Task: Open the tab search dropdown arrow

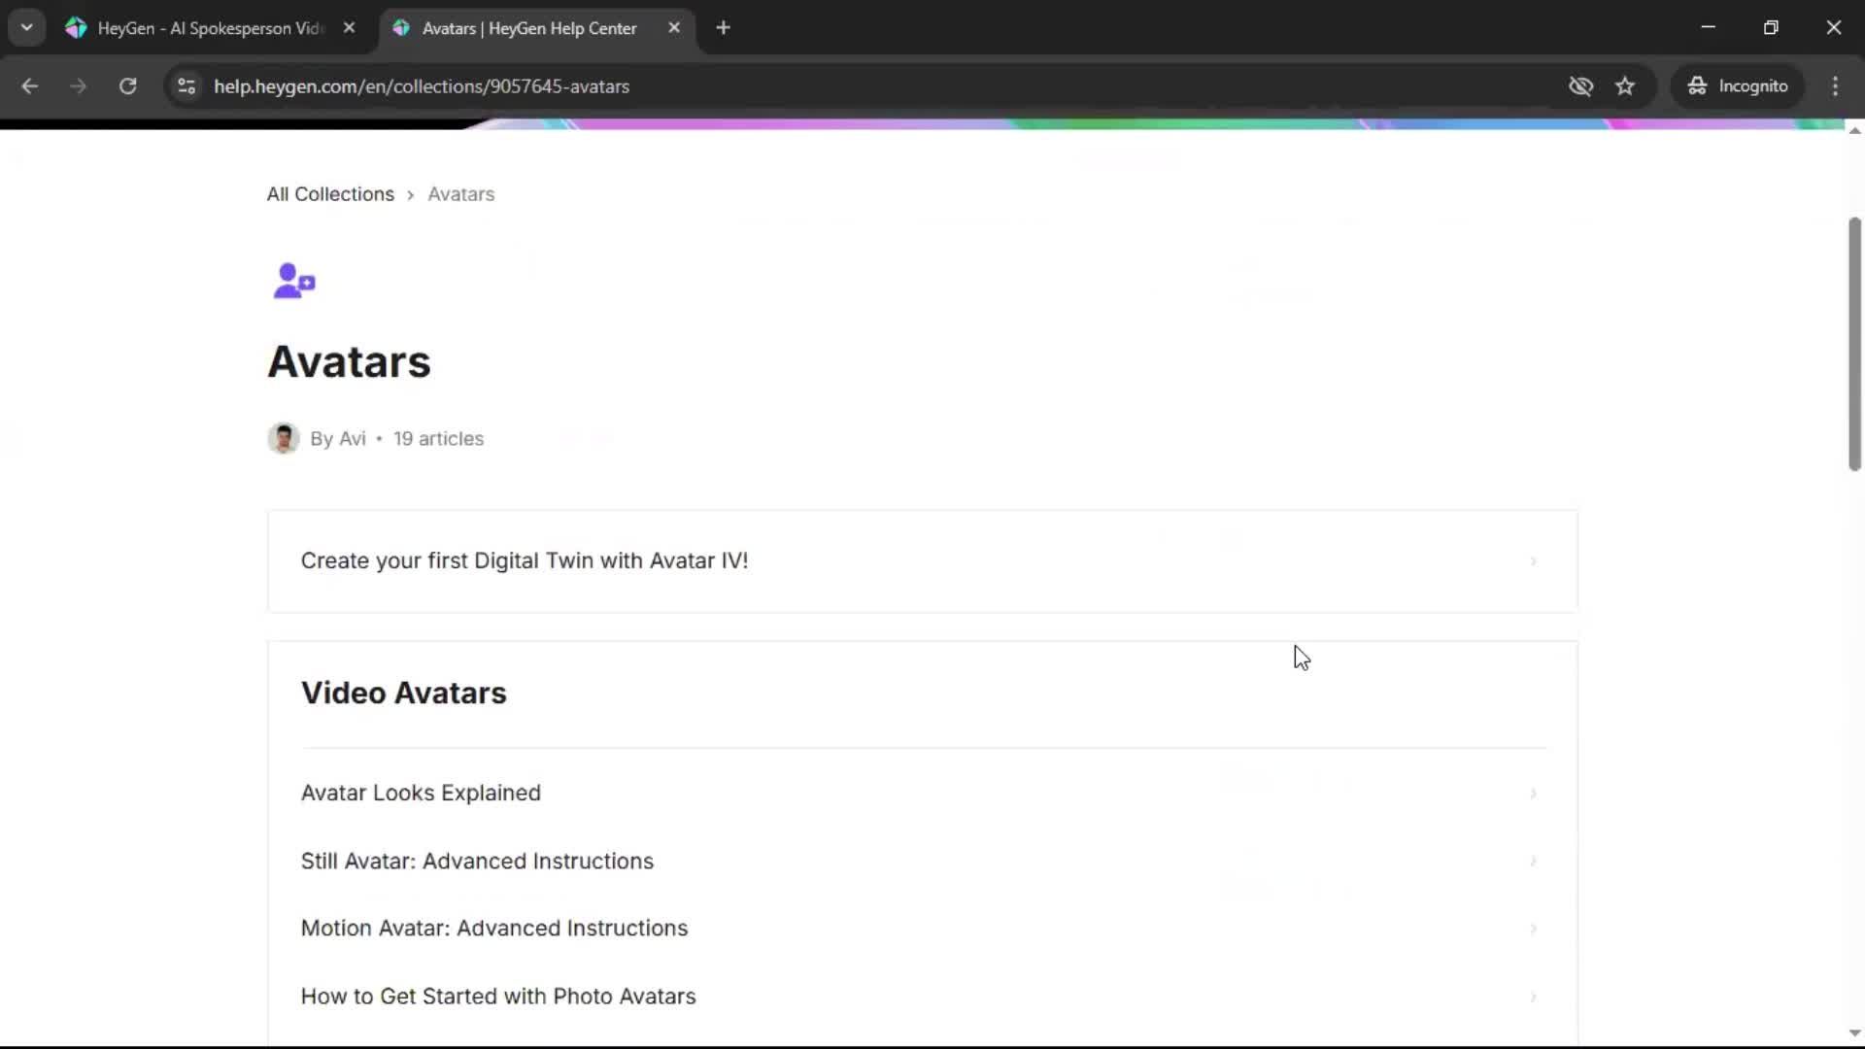Action: point(26,28)
